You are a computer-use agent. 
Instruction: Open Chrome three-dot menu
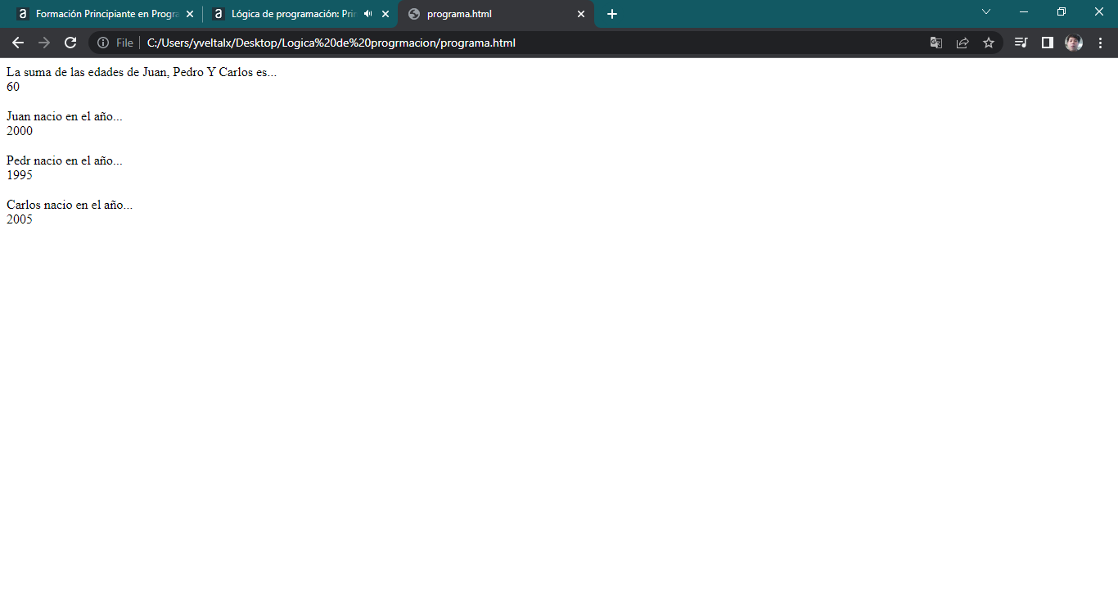(1100, 43)
